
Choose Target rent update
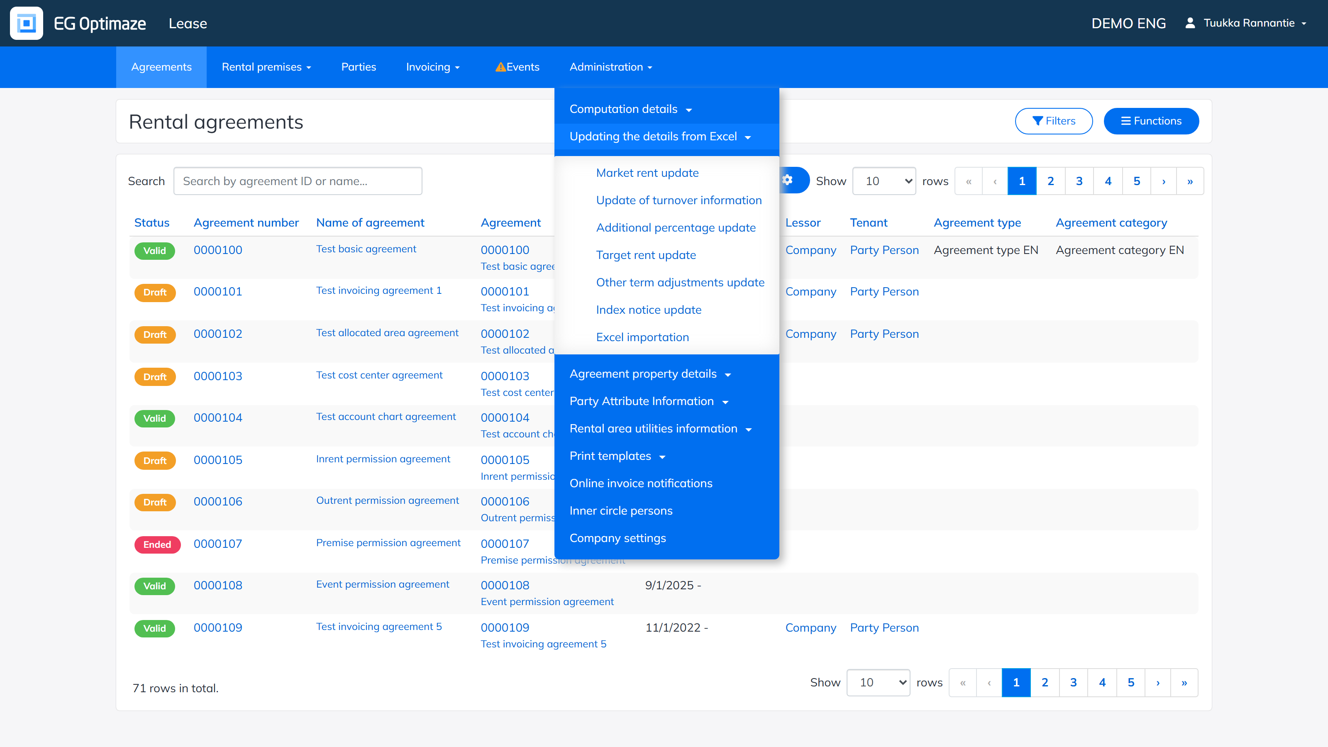pos(646,255)
